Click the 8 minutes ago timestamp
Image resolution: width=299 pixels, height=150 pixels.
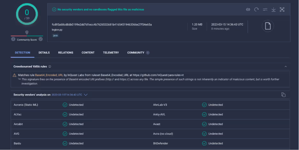[x=220, y=29]
